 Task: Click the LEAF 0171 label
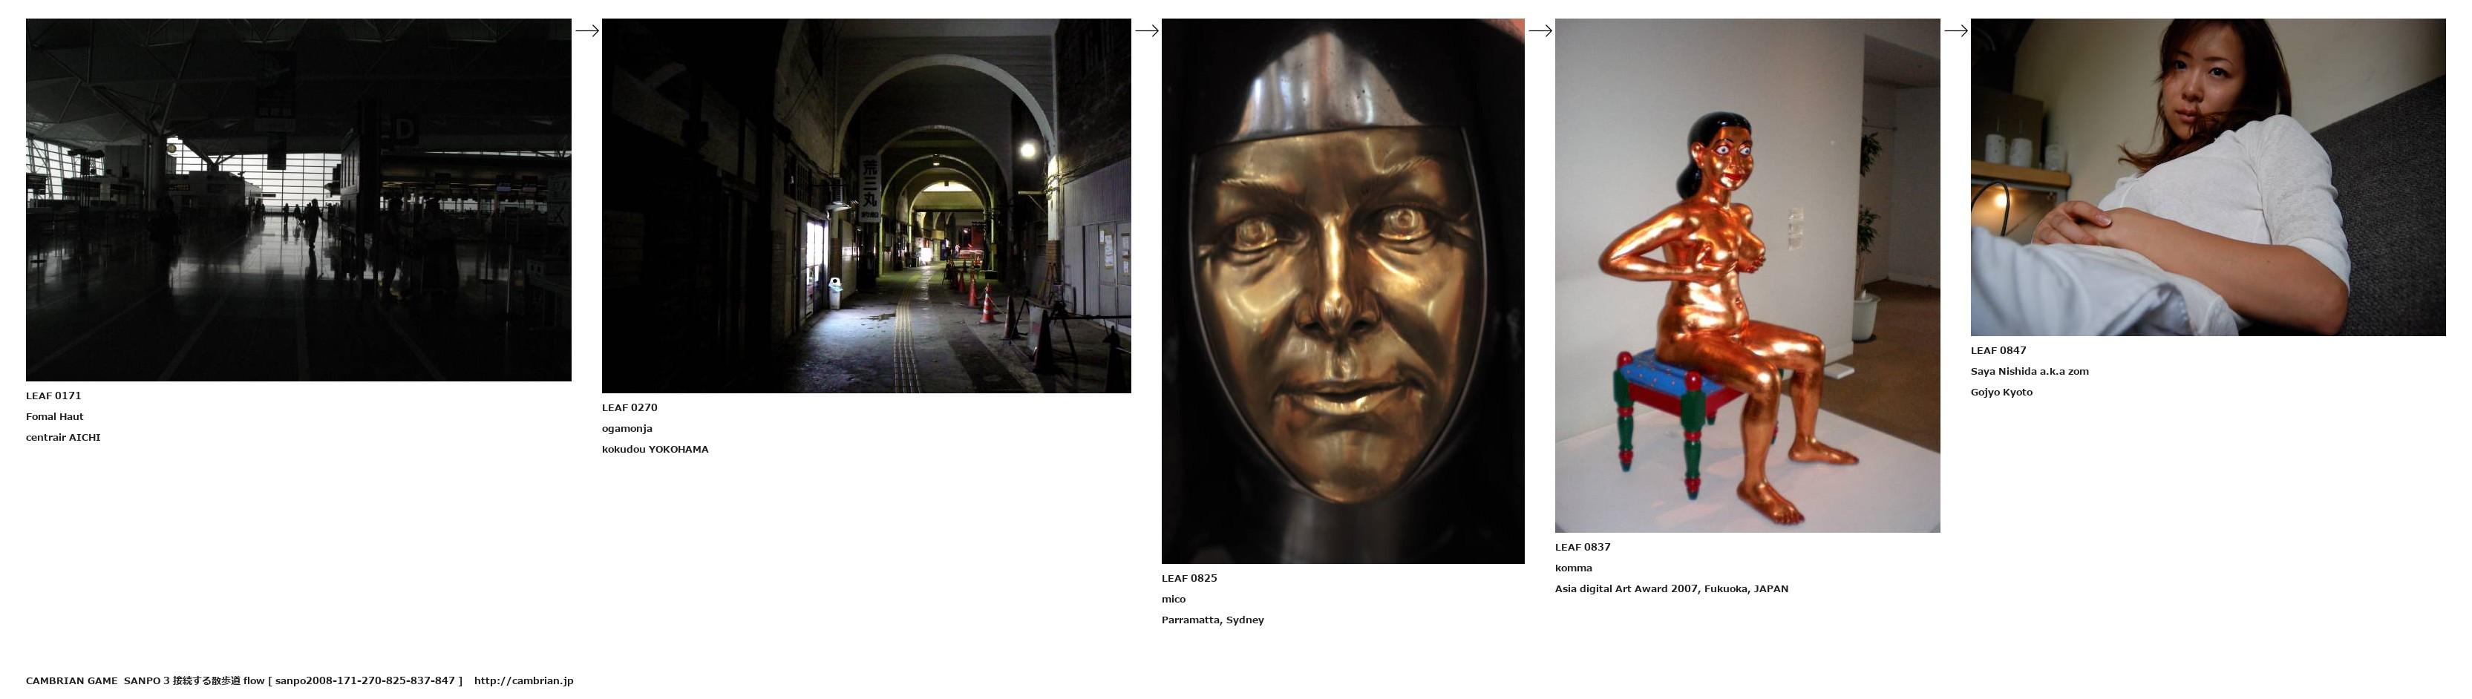53,396
